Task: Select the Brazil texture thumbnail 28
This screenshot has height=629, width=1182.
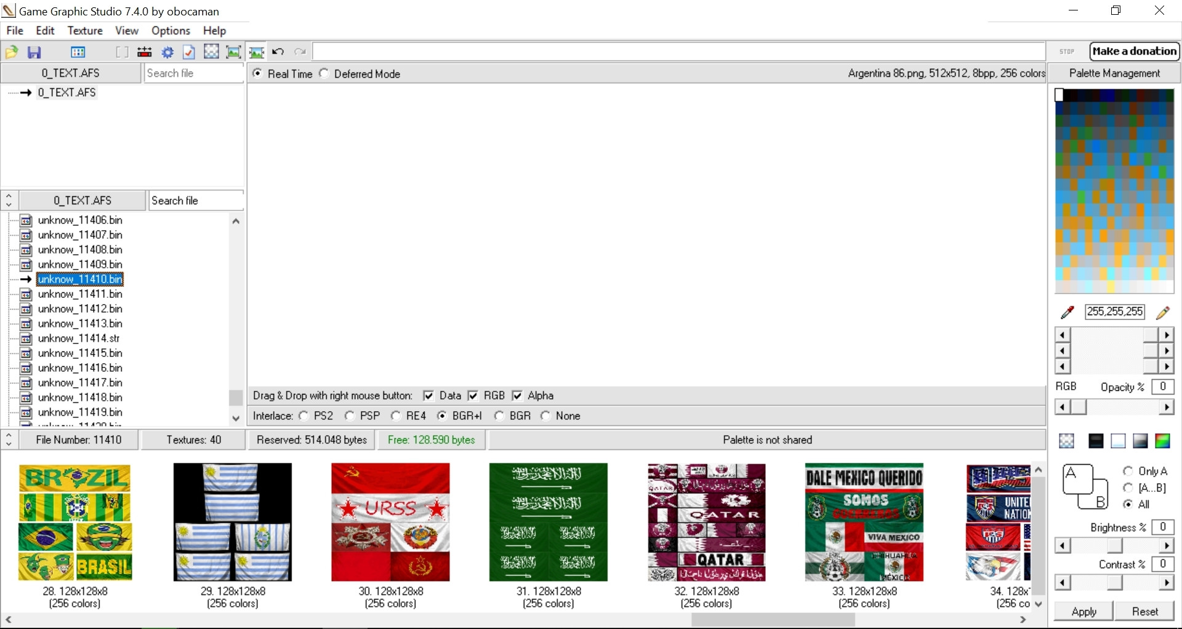Action: click(x=75, y=523)
